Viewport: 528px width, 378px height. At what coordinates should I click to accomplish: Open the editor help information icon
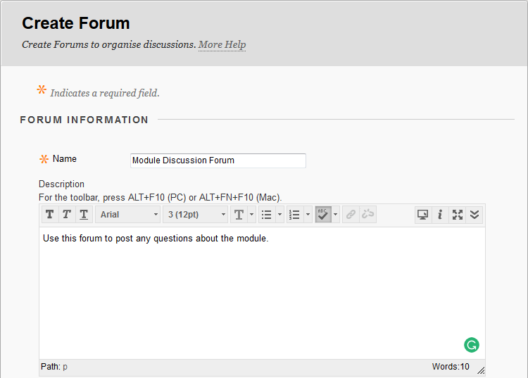(x=440, y=215)
